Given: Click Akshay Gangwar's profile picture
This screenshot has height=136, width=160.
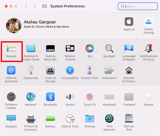Looking at the screenshot, I should (14, 26).
